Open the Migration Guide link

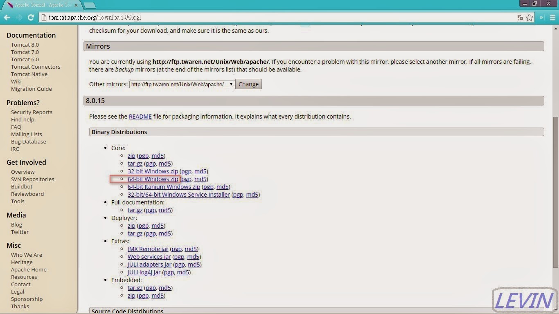[x=32, y=89]
